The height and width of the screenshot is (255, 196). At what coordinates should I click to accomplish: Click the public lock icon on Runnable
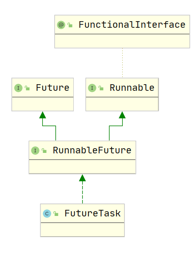coord(101,88)
